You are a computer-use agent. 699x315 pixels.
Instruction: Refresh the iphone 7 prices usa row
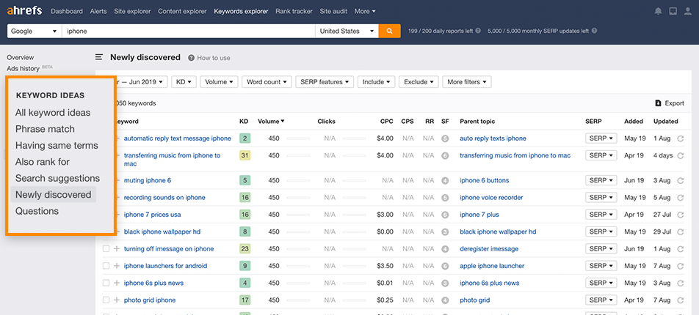(x=680, y=215)
